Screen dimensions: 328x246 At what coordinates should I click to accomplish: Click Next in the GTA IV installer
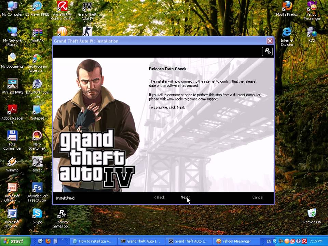point(185,197)
